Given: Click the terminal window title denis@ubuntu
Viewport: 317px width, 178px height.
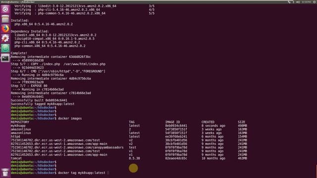Looking at the screenshot, I should (x=18, y=2).
